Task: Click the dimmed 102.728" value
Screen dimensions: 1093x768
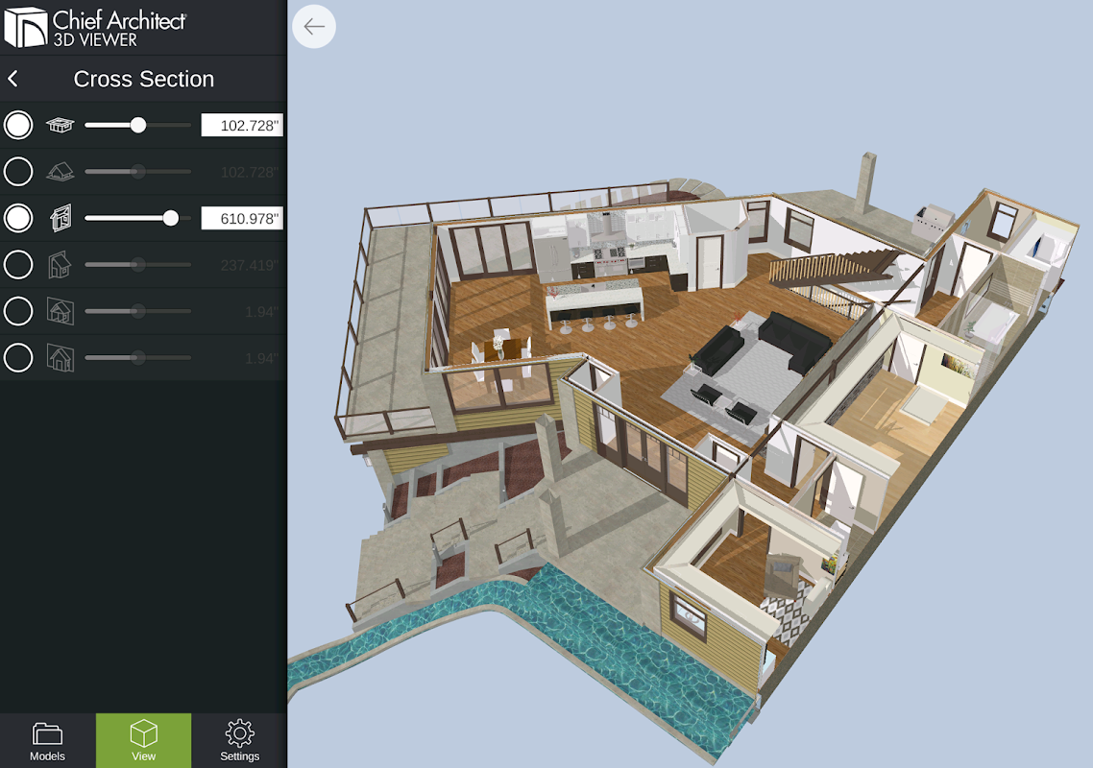Action: coord(249,172)
